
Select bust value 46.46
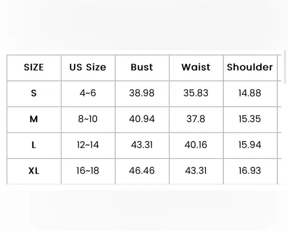(x=142, y=171)
